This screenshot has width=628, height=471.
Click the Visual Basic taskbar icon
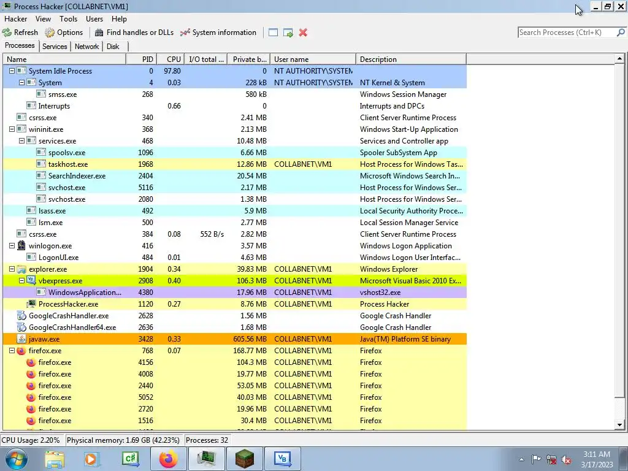click(x=282, y=459)
